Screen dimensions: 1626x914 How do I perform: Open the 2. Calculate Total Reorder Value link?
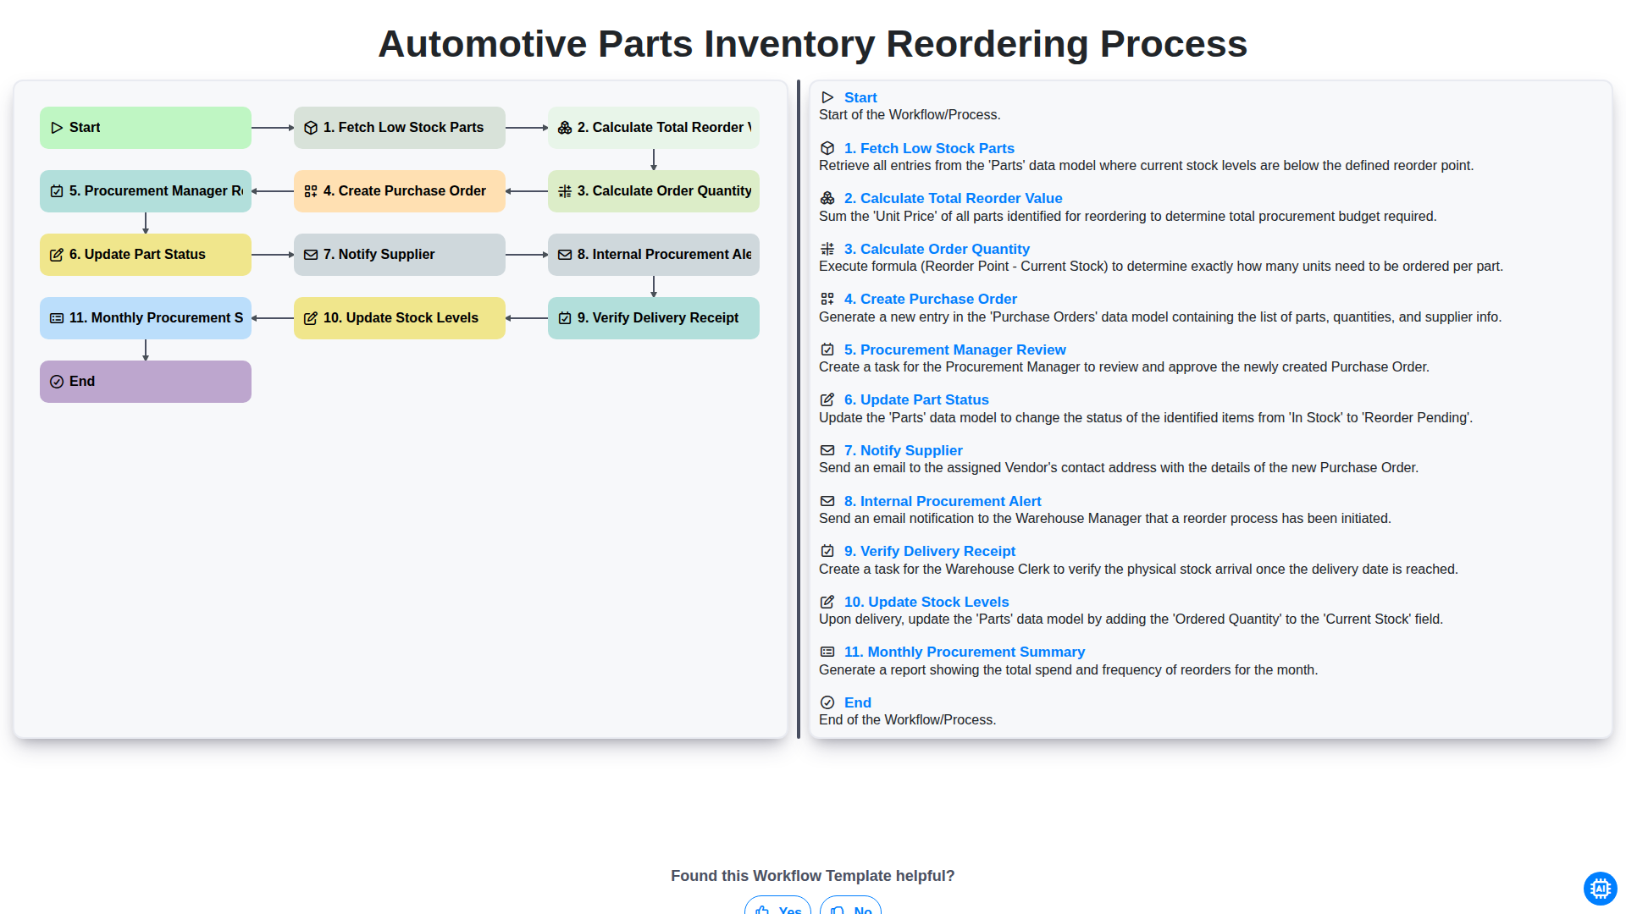pos(953,198)
